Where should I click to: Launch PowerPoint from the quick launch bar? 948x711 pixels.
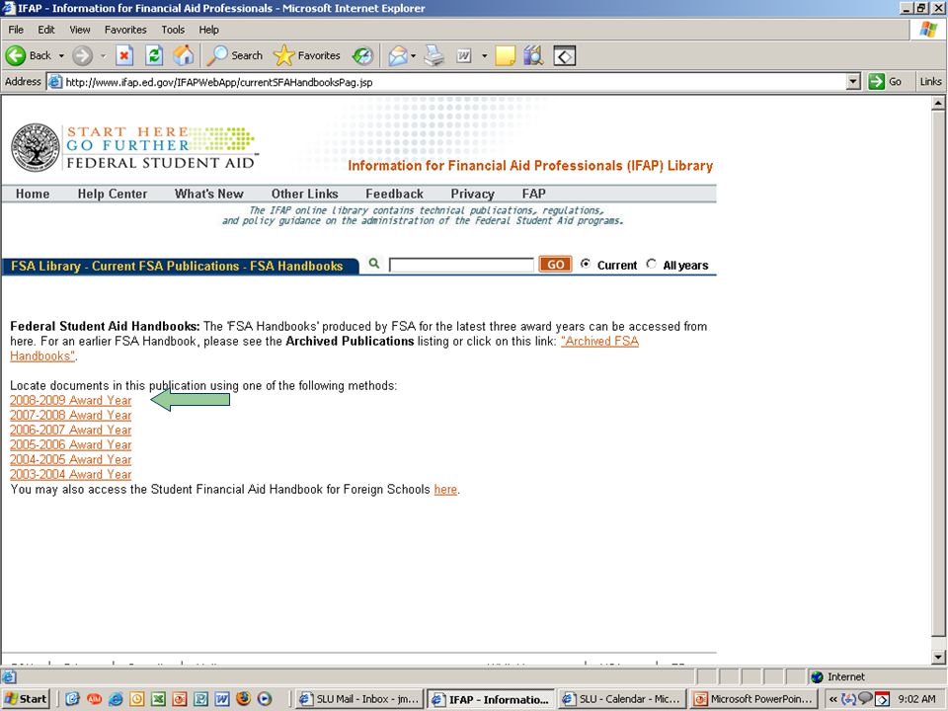180,699
